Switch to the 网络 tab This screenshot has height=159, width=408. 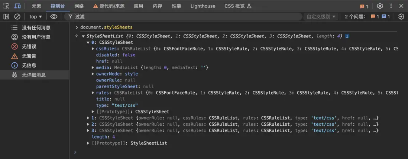(79, 6)
